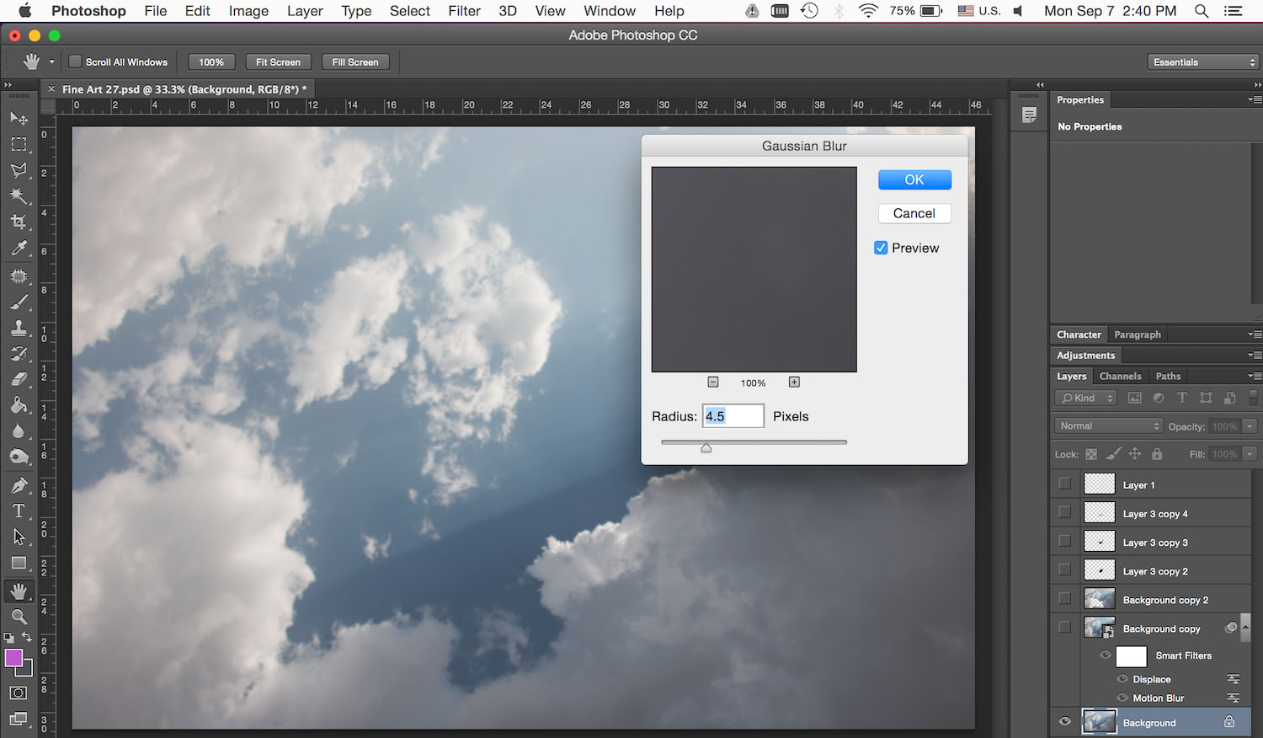Select the Eraser tool

point(19,380)
